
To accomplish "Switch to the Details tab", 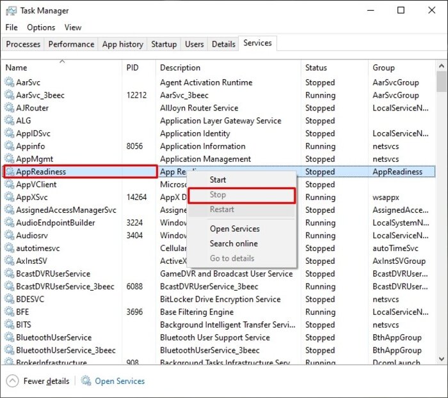I will click(x=223, y=44).
